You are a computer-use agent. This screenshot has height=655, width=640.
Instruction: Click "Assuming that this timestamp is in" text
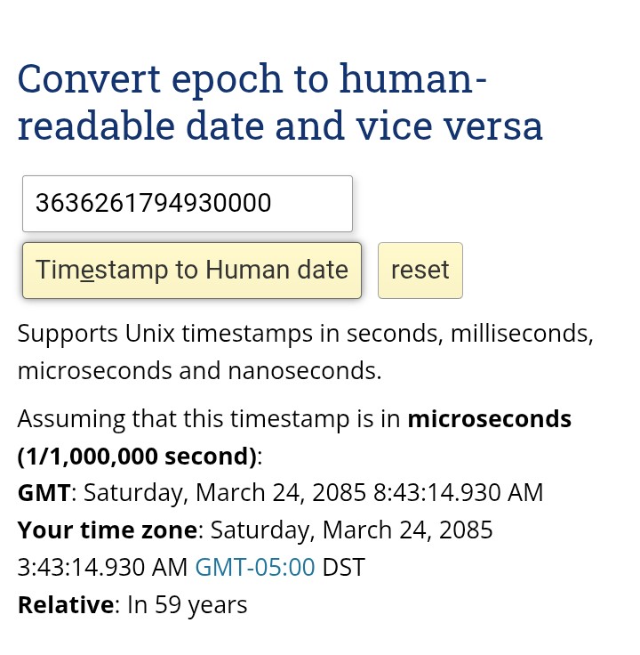click(x=209, y=418)
